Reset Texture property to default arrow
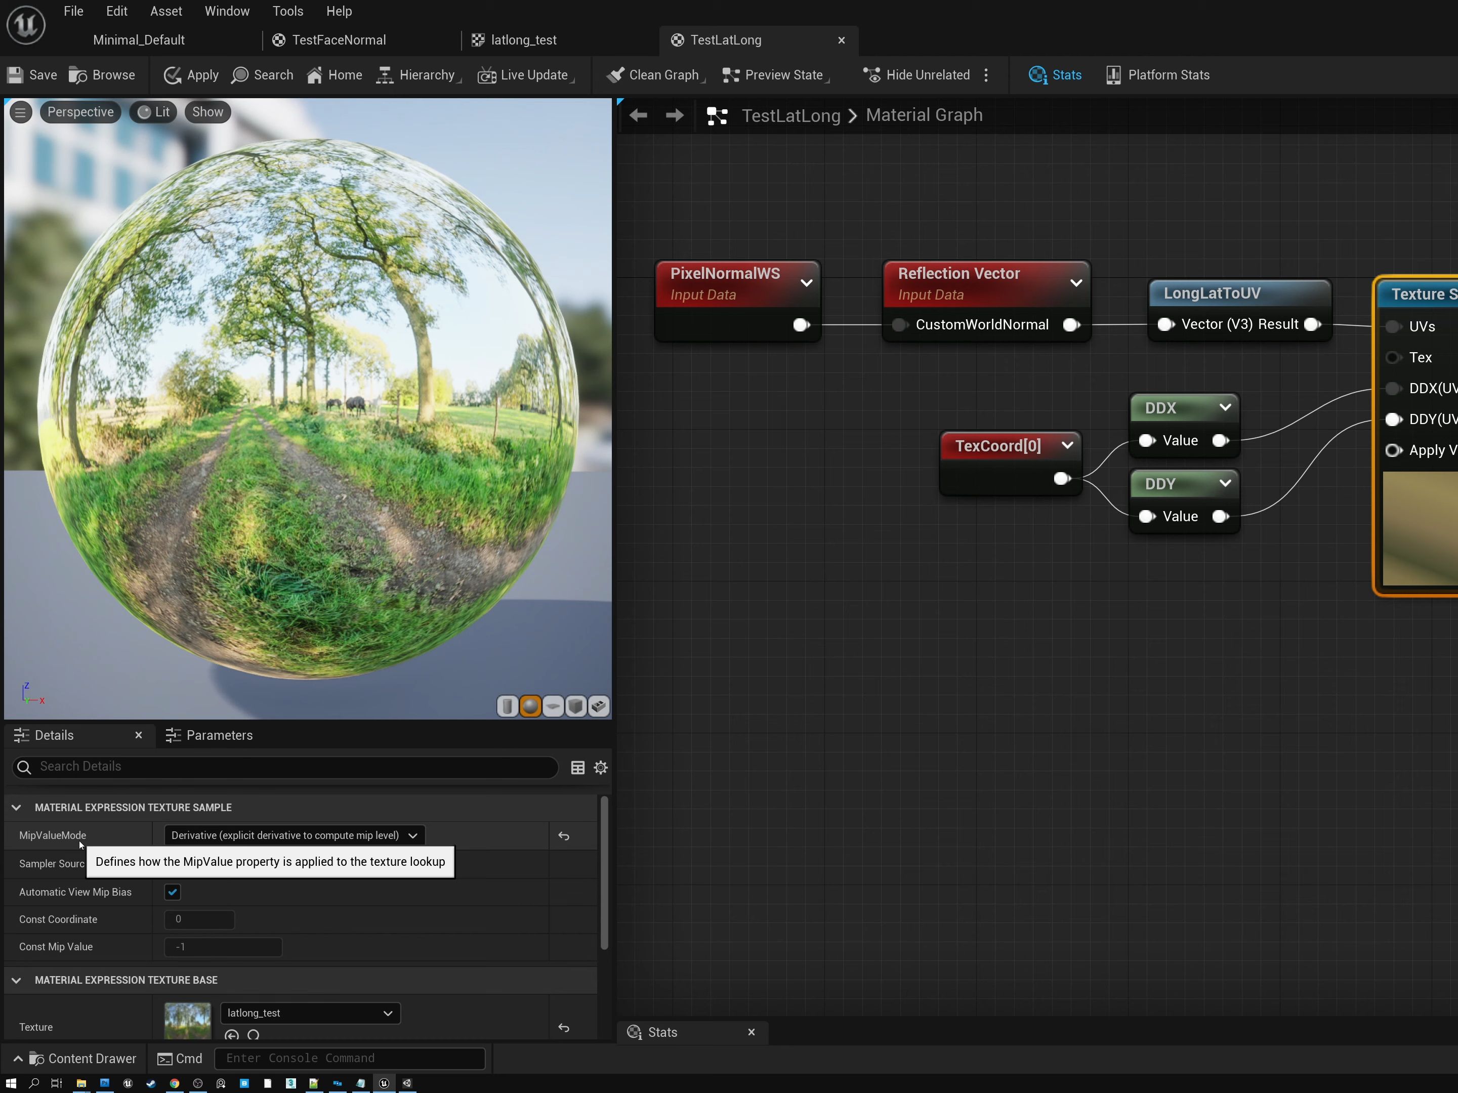The height and width of the screenshot is (1093, 1458). (564, 1028)
